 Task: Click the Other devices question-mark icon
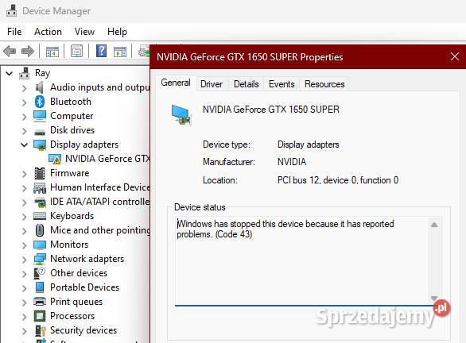pos(39,273)
